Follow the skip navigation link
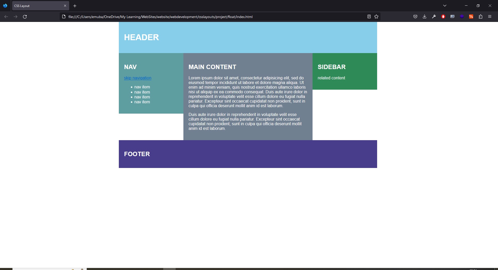The image size is (498, 270). (x=138, y=78)
